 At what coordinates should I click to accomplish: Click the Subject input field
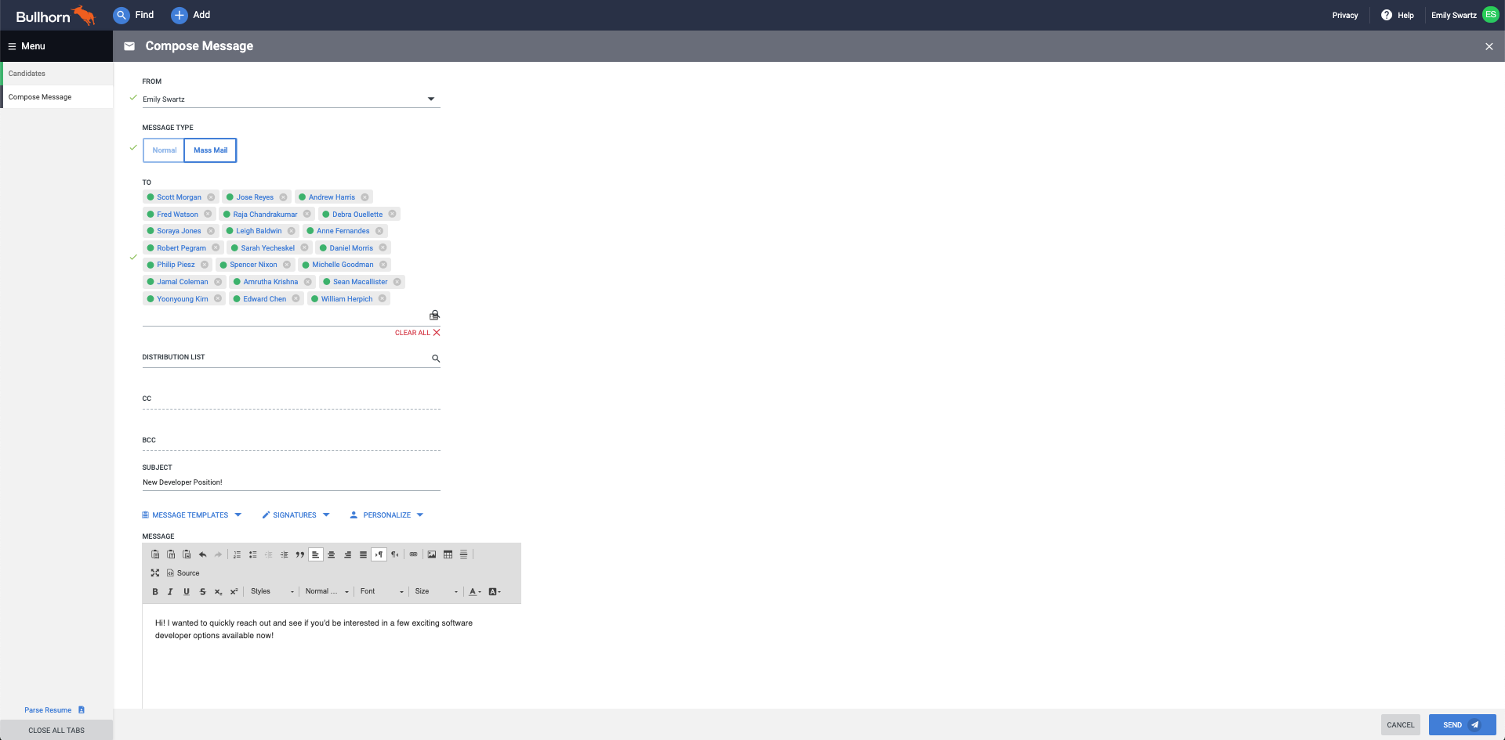(x=290, y=482)
